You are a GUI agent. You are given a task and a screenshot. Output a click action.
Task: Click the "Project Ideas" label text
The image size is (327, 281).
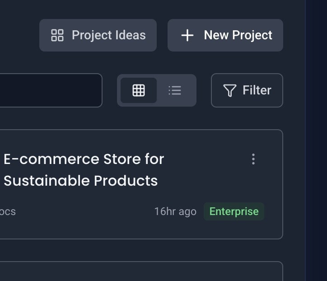tap(109, 35)
